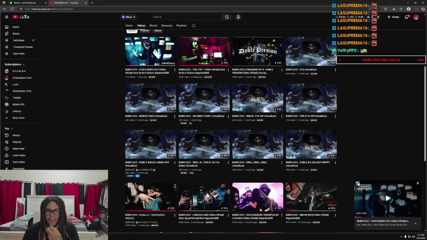Click the Shorts sidebar icon

6,34
